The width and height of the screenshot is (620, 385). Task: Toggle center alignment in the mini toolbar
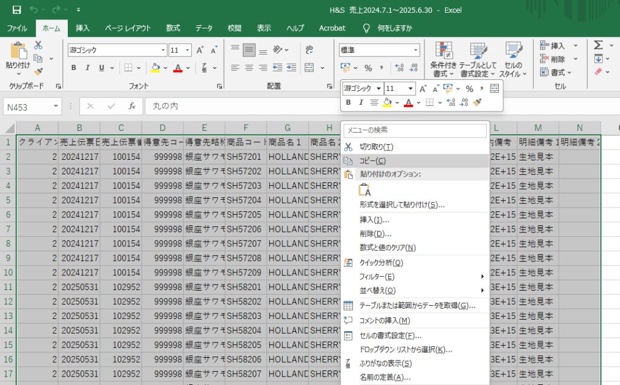click(x=374, y=103)
